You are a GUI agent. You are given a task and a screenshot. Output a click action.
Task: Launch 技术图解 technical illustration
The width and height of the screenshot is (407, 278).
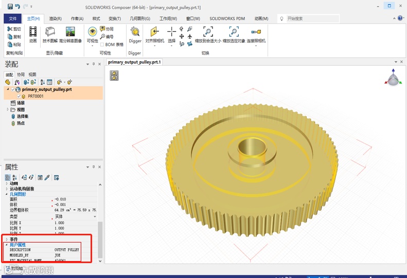point(50,34)
